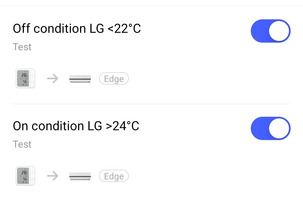Tap the 28 reading on Off condition sensor

(24, 75)
